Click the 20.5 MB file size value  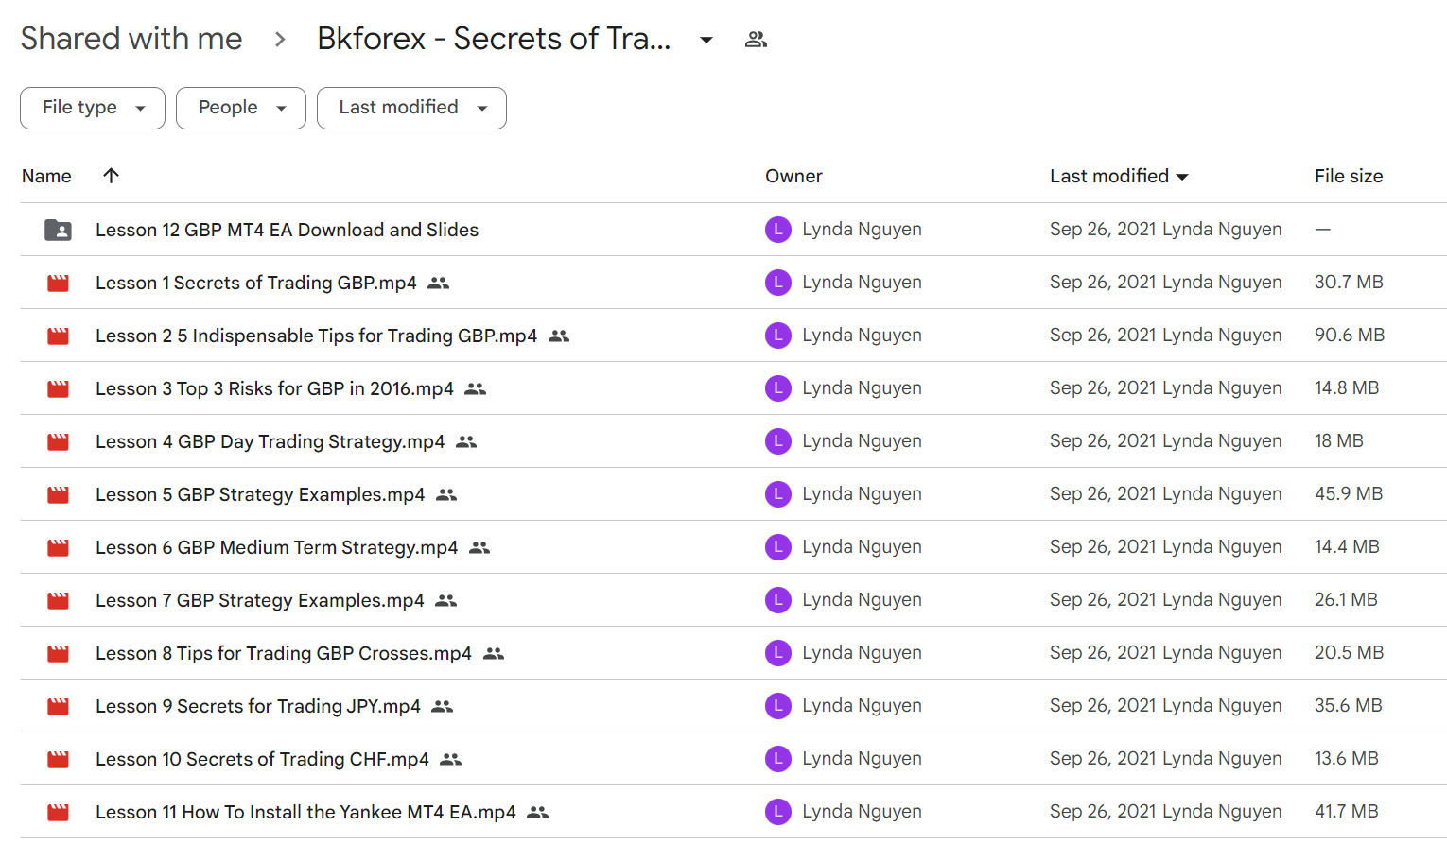coord(1350,652)
